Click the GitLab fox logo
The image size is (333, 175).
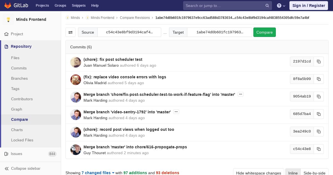(8, 6)
